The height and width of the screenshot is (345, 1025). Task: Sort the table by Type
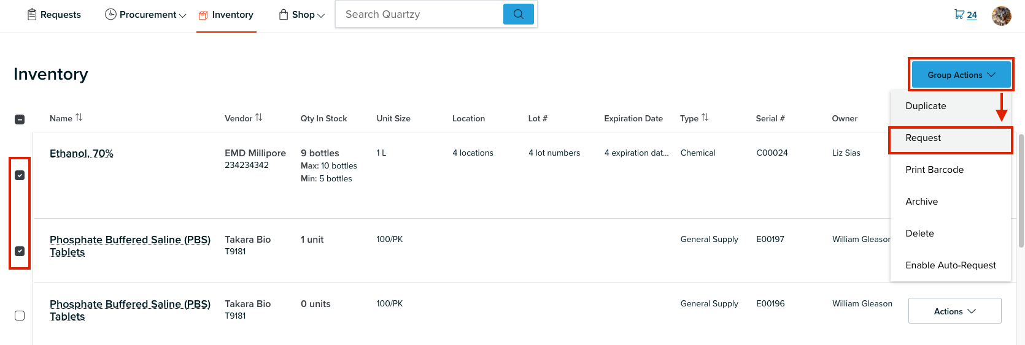694,118
